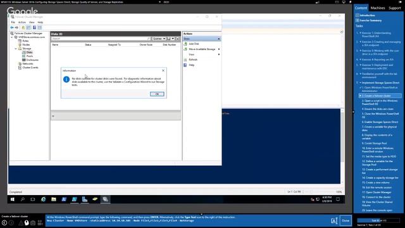The width and height of the screenshot is (405, 228).
Task: Open the Queries dropdown
Action: coord(159,39)
